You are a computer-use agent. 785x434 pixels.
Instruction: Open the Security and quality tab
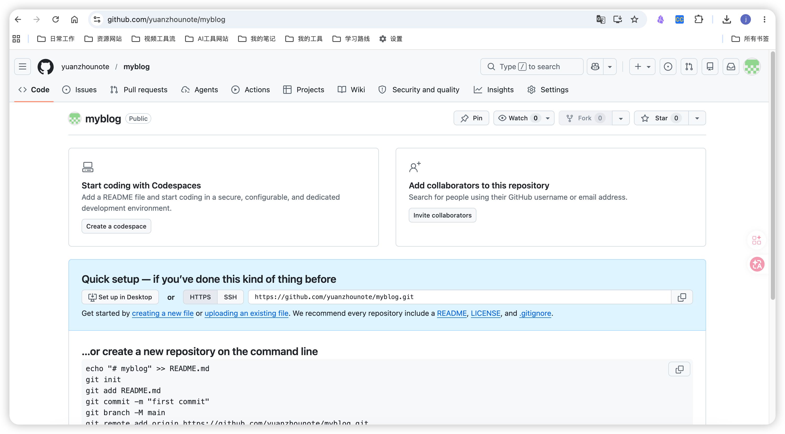coord(419,90)
